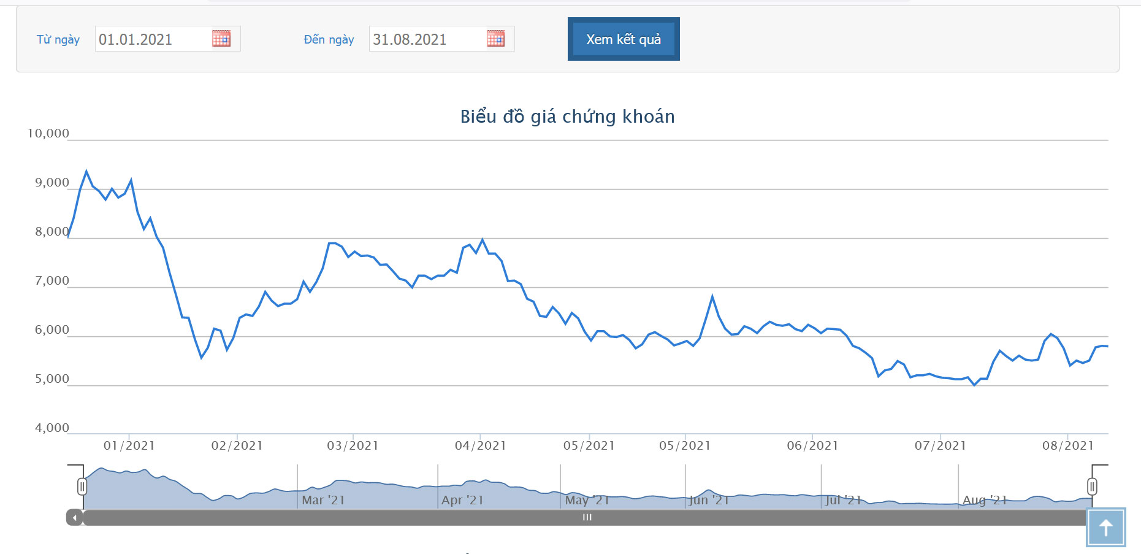Click the navigator scrollbar left arrow
This screenshot has width=1141, height=554.
click(x=75, y=518)
